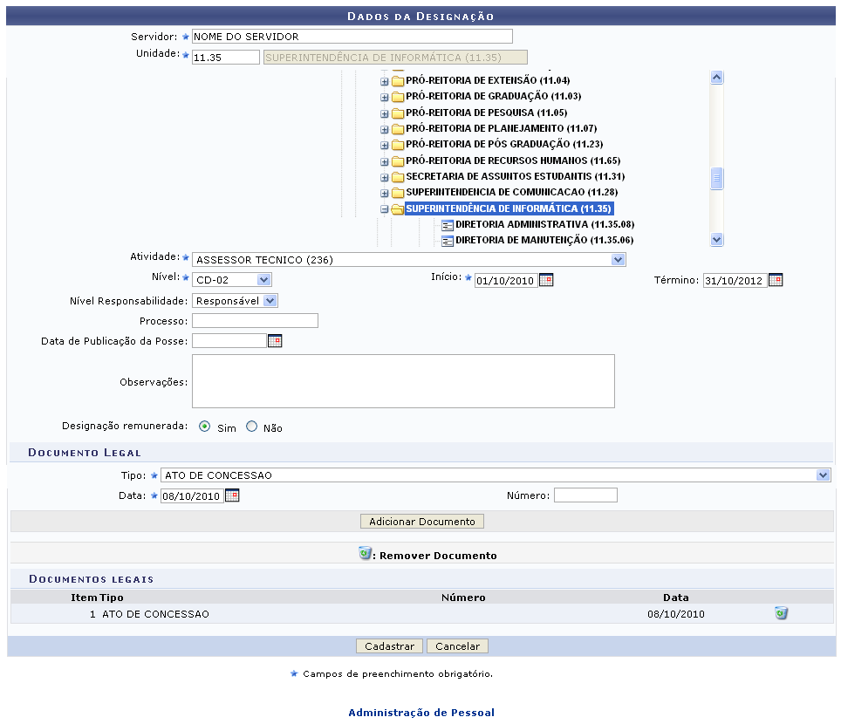Open calendar for Data de Publicação da Posse

pyautogui.click(x=275, y=341)
